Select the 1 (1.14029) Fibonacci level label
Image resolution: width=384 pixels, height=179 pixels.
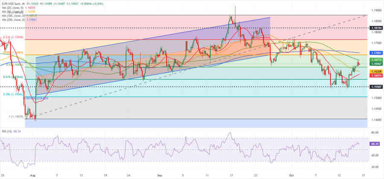(x=13, y=116)
